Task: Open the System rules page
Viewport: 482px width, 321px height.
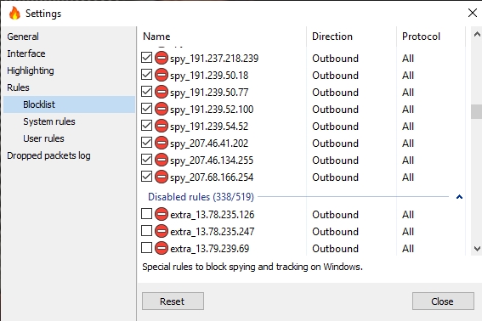Action: 49,121
